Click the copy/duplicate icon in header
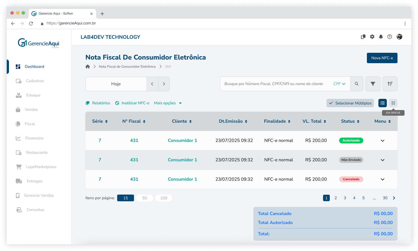 coord(363,37)
